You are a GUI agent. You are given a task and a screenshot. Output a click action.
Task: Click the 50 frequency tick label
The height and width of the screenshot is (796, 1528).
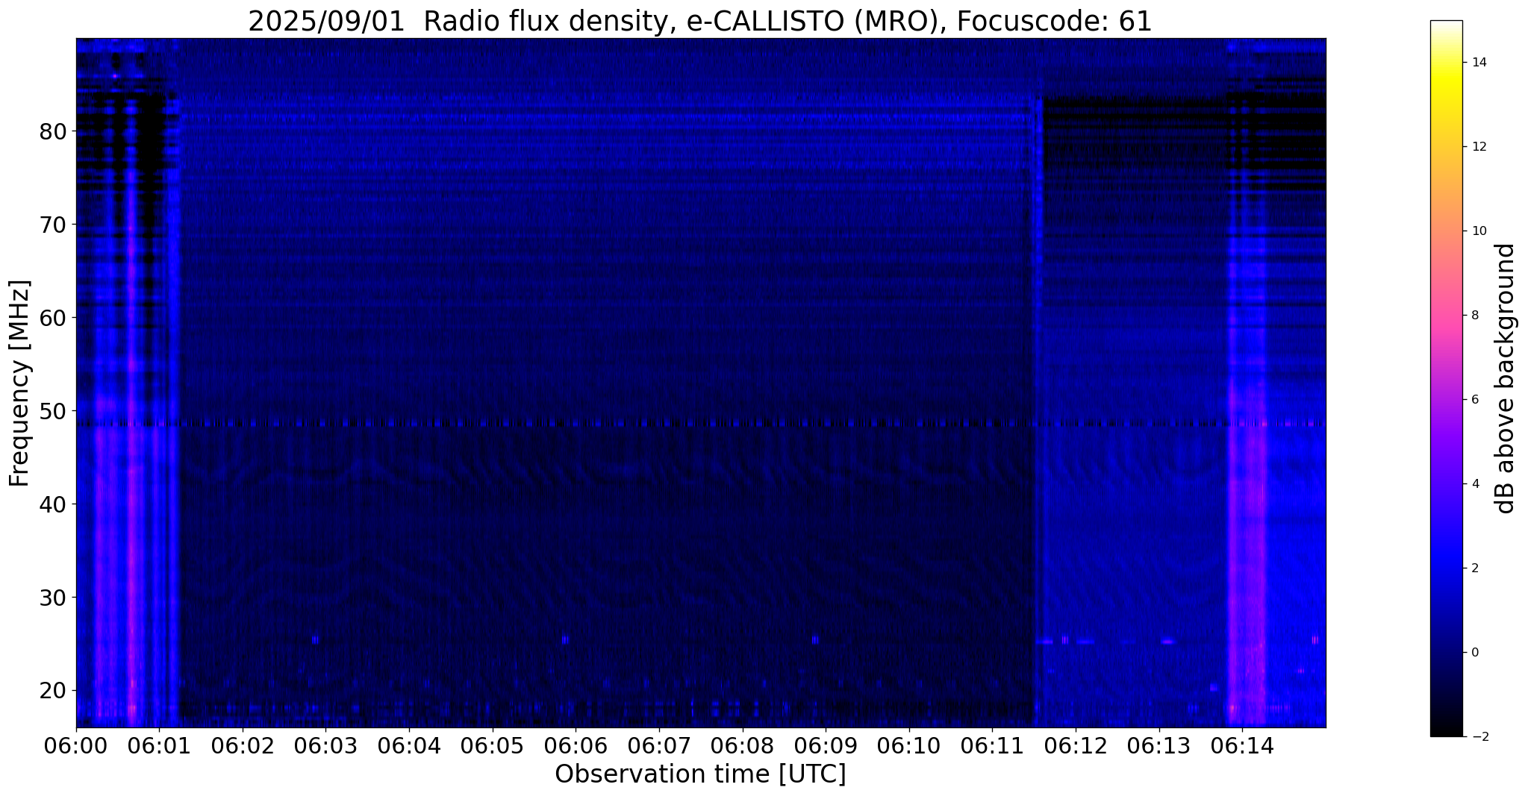pyautogui.click(x=54, y=411)
